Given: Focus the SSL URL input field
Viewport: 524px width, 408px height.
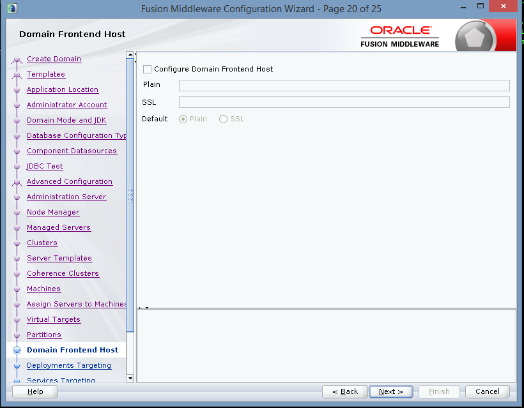Looking at the screenshot, I should pos(344,102).
